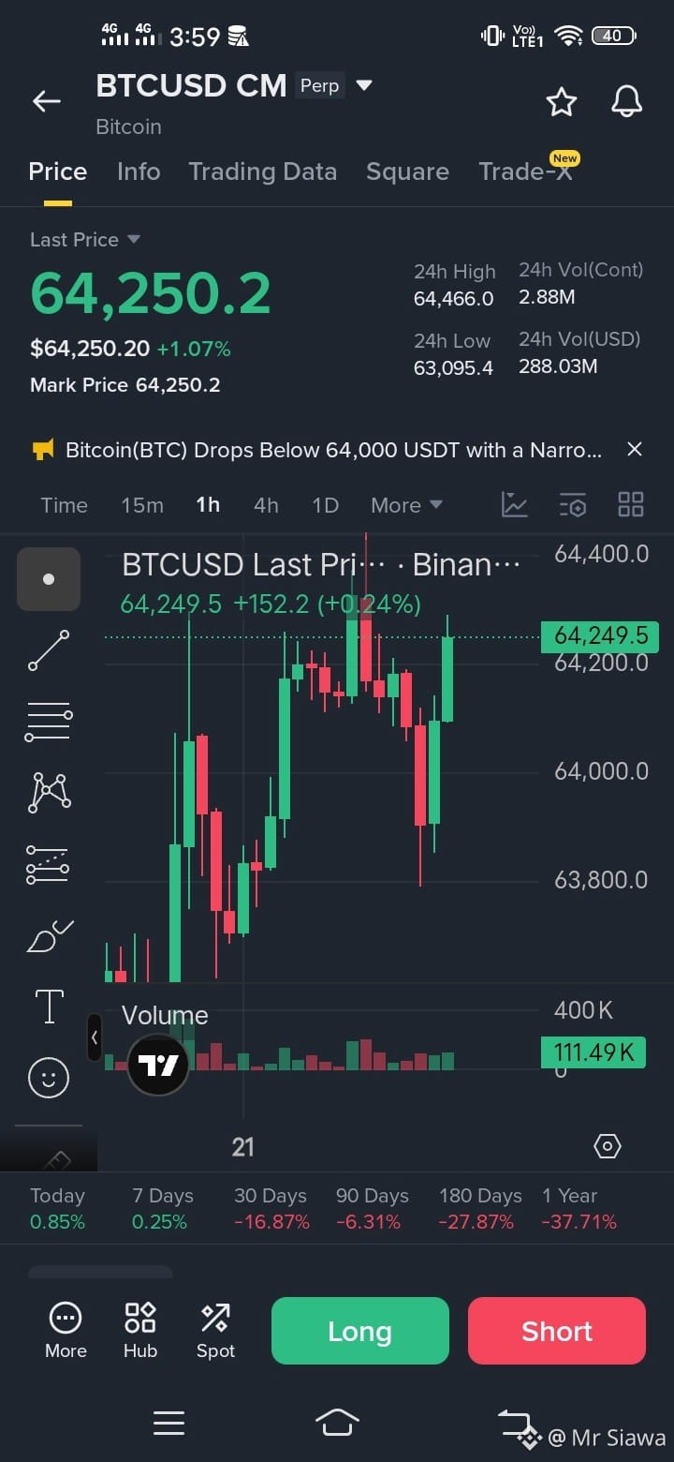Select the 90 Days performance period
The height and width of the screenshot is (1462, 674).
pyautogui.click(x=373, y=1208)
